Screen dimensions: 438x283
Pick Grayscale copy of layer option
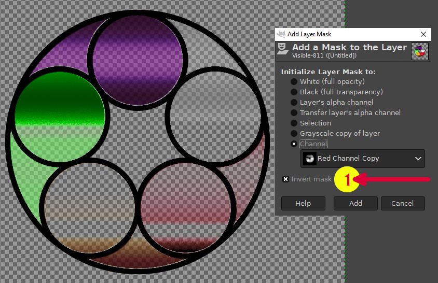point(335,133)
